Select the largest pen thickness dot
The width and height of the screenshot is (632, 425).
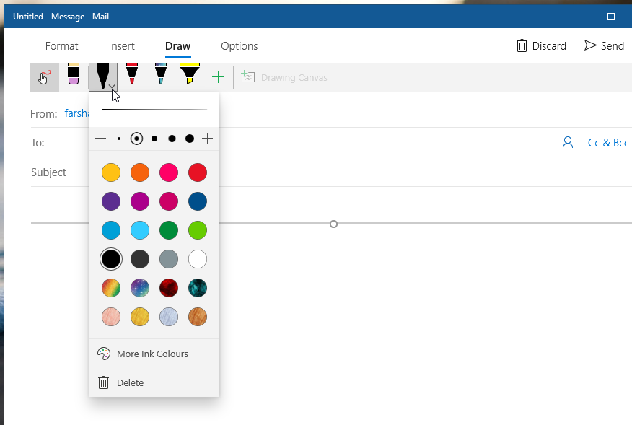point(189,139)
